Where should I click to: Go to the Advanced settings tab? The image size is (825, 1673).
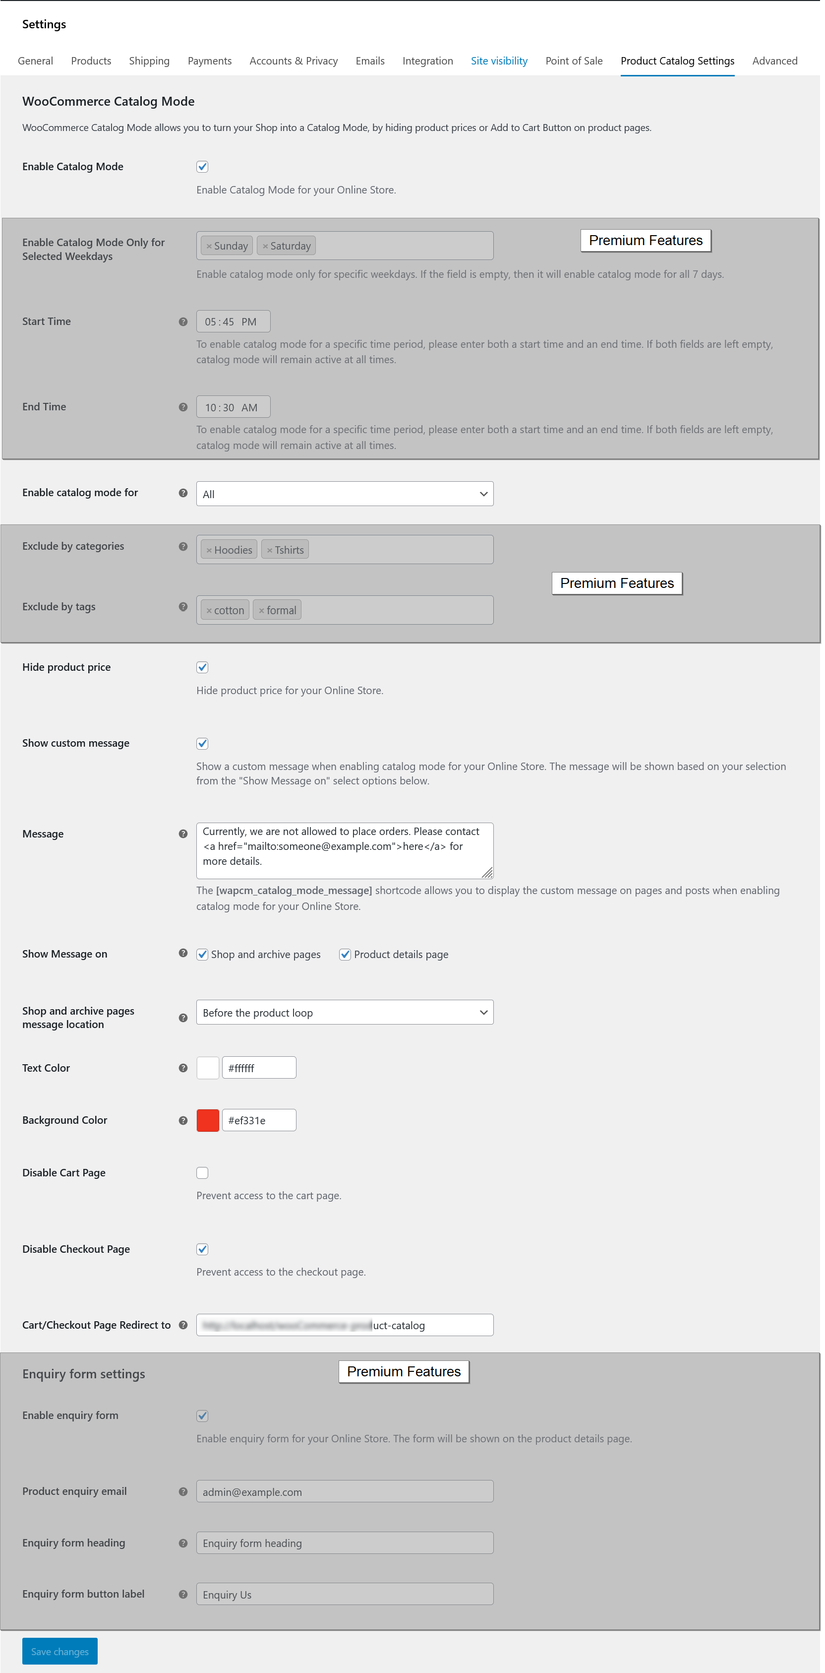(x=774, y=61)
